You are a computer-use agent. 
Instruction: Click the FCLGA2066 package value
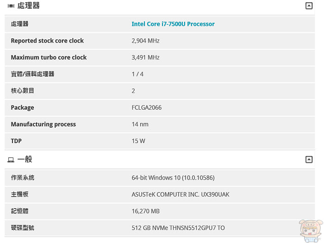coord(147,108)
